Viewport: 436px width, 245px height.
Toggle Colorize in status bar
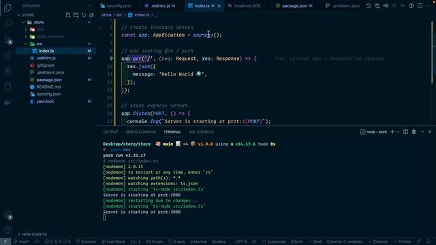377,242
